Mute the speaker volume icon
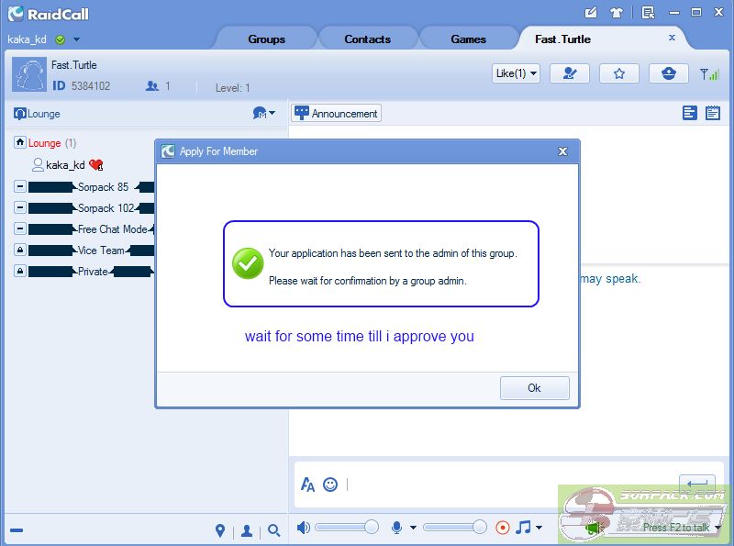 pyautogui.click(x=304, y=528)
